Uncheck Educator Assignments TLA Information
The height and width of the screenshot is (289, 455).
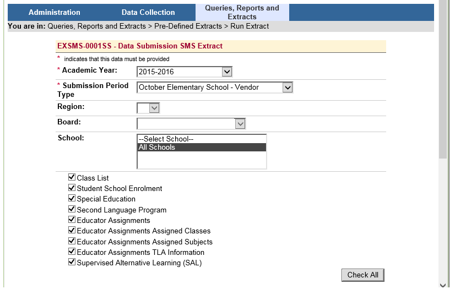(x=72, y=252)
